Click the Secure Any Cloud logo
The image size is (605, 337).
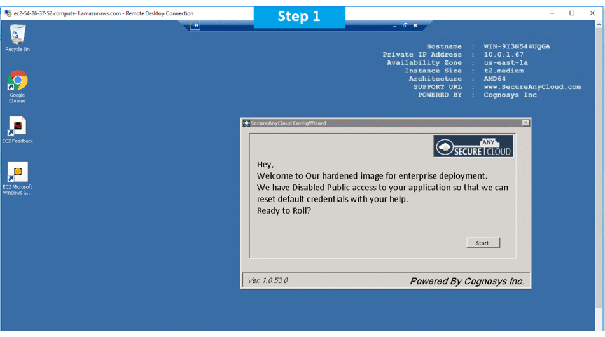point(473,147)
